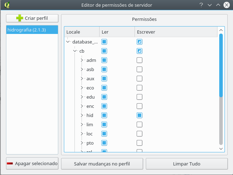Toggle Ler checkbox for database_ row
The width and height of the screenshot is (233, 175).
point(104,42)
